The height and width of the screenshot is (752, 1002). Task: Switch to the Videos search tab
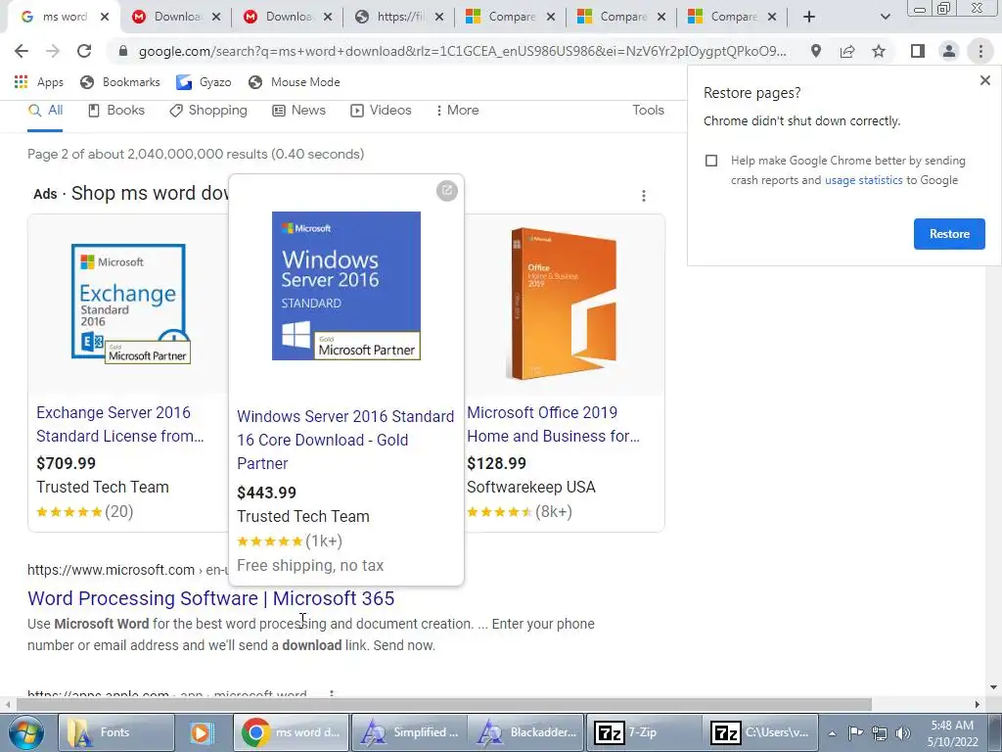381,110
